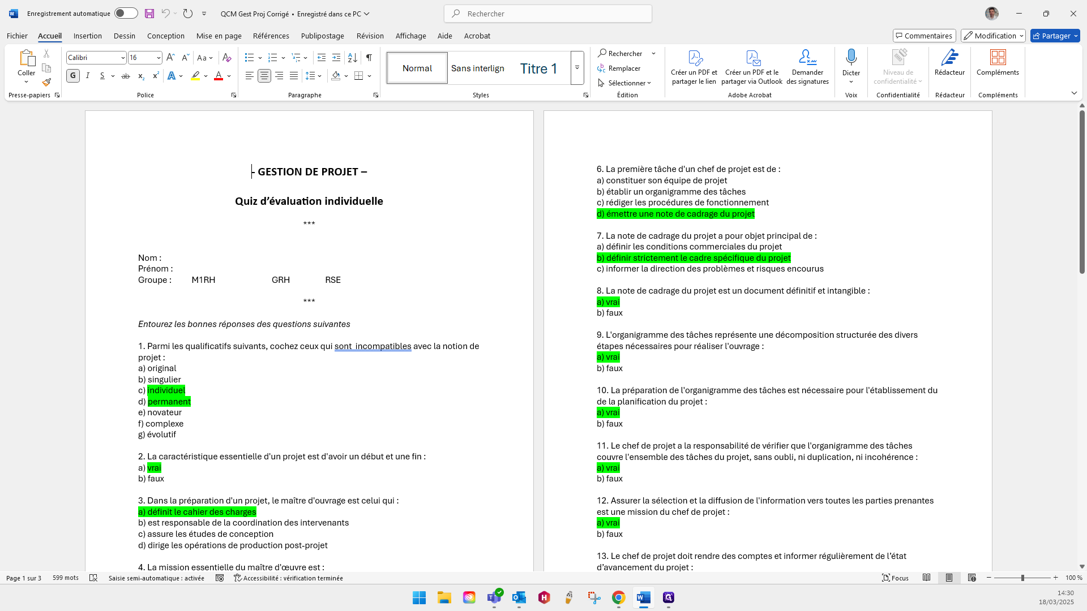The height and width of the screenshot is (611, 1087).
Task: Click the Commentaires button
Action: click(x=924, y=36)
